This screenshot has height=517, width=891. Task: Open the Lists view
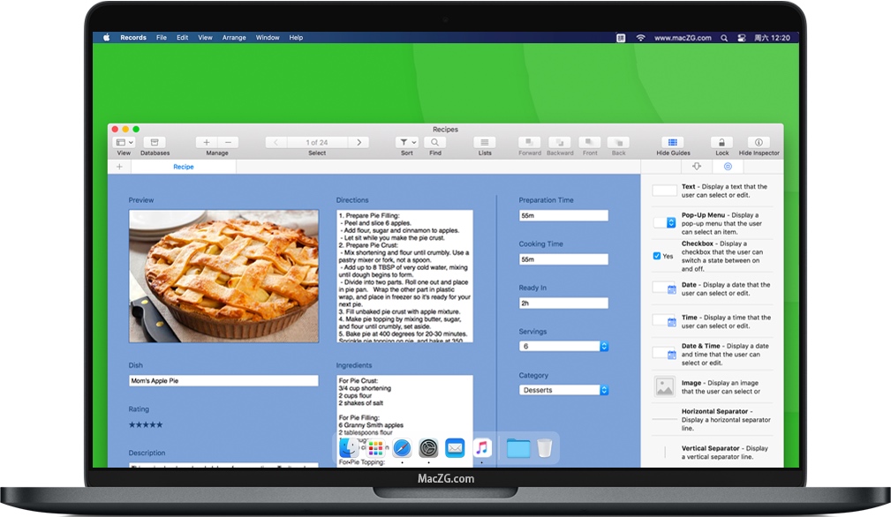484,142
